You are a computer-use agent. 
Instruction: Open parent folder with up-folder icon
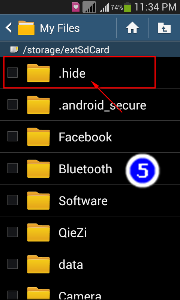pos(164,28)
